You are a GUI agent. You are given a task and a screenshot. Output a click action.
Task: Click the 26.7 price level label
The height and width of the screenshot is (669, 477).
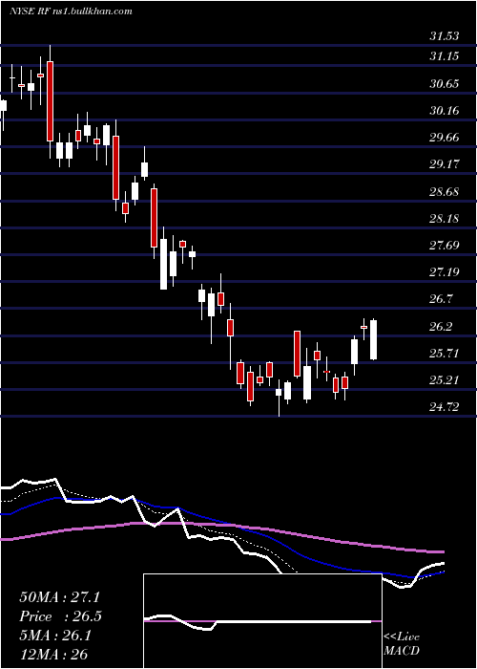pyautogui.click(x=441, y=299)
